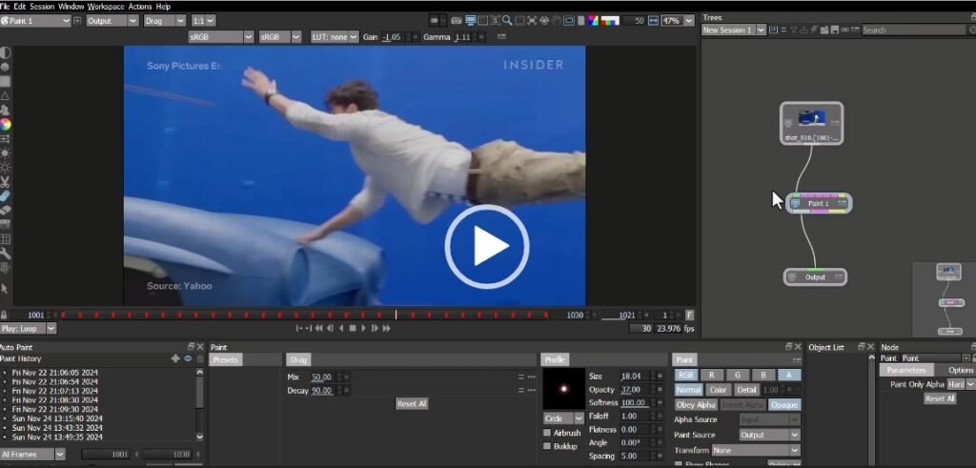The width and height of the screenshot is (976, 468).
Task: Click the monitor display icon in viewer toolbar
Action: coord(470,21)
